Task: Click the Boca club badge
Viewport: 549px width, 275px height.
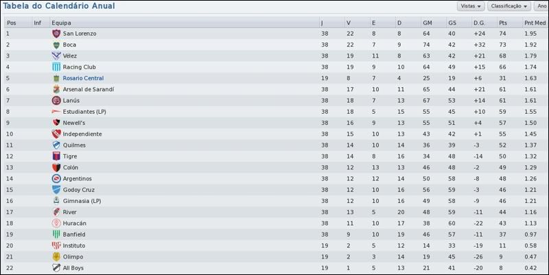Action: pos(56,45)
